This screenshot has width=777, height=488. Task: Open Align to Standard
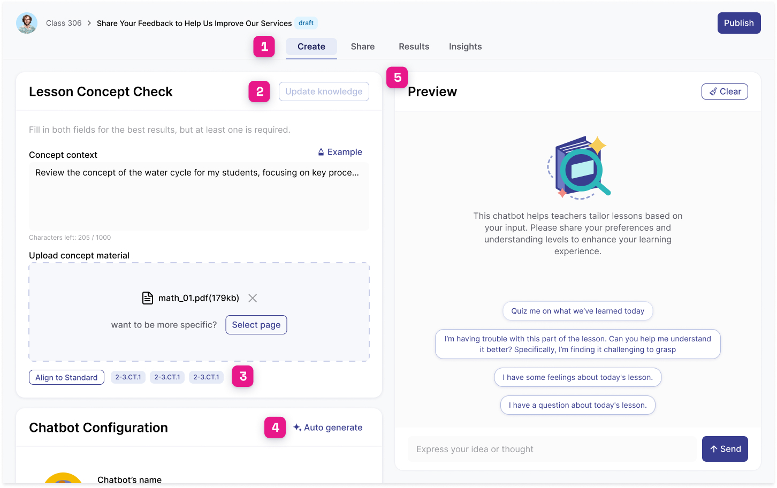coord(66,377)
